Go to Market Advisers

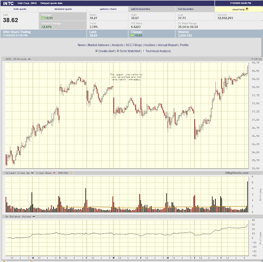(x=99, y=45)
